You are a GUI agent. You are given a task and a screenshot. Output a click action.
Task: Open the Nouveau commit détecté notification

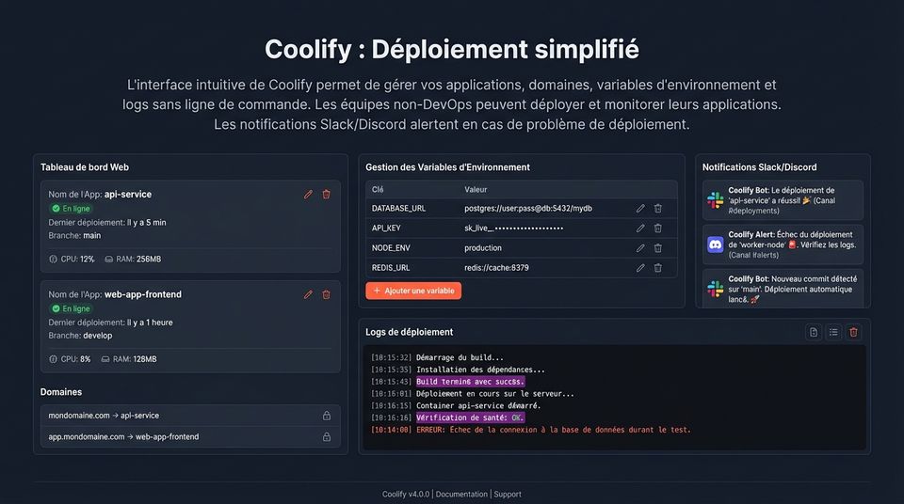point(783,289)
